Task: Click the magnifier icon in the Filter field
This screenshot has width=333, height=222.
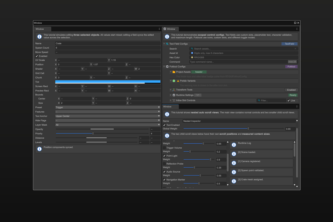Action: click(x=259, y=100)
